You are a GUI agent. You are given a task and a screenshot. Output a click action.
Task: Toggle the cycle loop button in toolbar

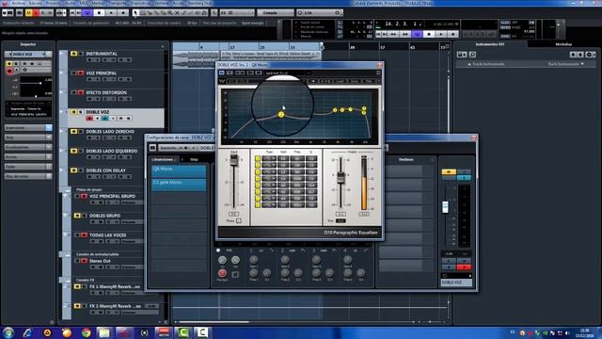pos(87,12)
